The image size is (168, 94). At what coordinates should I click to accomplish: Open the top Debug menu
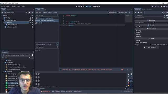tap(13, 6)
